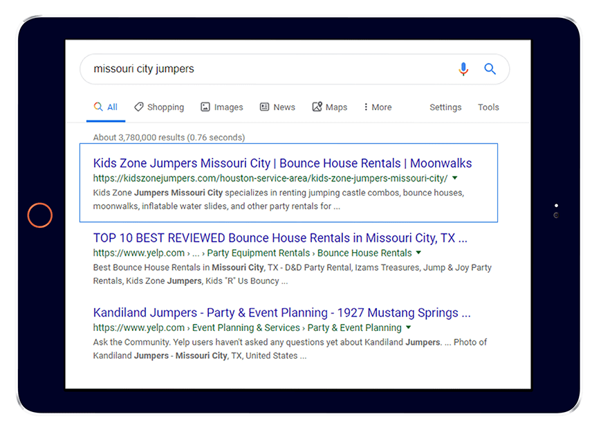592x430 pixels.
Task: Open Kandiland Jumpers Yelp result link
Action: [281, 313]
